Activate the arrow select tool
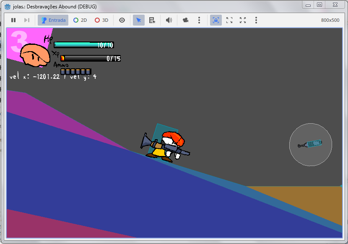Screen dimensions: 348x244 (139, 20)
